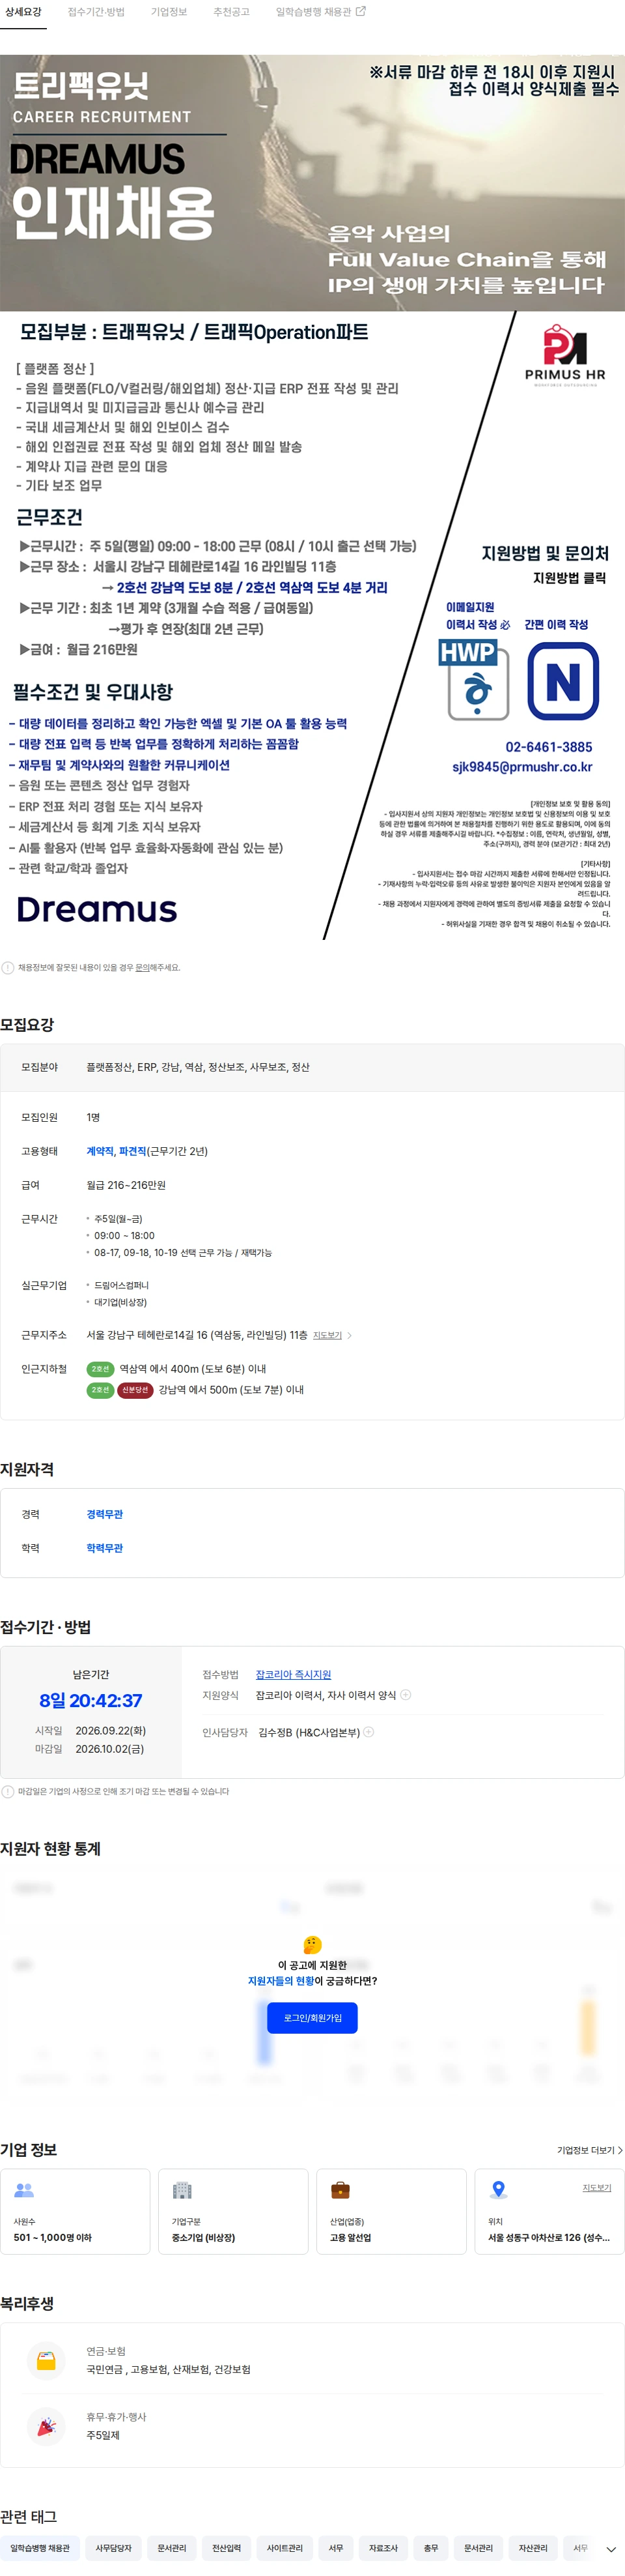This screenshot has height=2576, width=625.
Task: Select the 사이트관리 tag
Action: click(285, 2548)
